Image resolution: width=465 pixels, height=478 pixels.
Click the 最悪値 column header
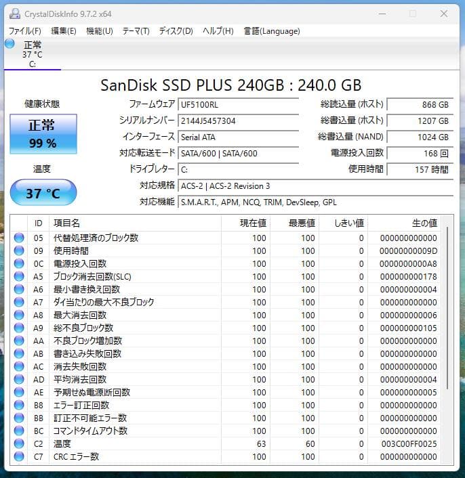(x=294, y=223)
